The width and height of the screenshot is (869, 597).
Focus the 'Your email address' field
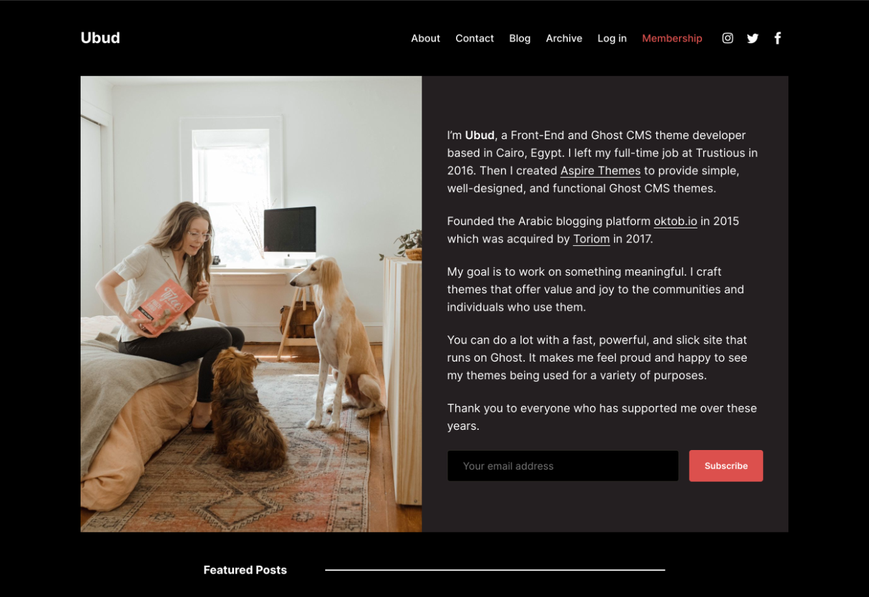[x=563, y=466]
